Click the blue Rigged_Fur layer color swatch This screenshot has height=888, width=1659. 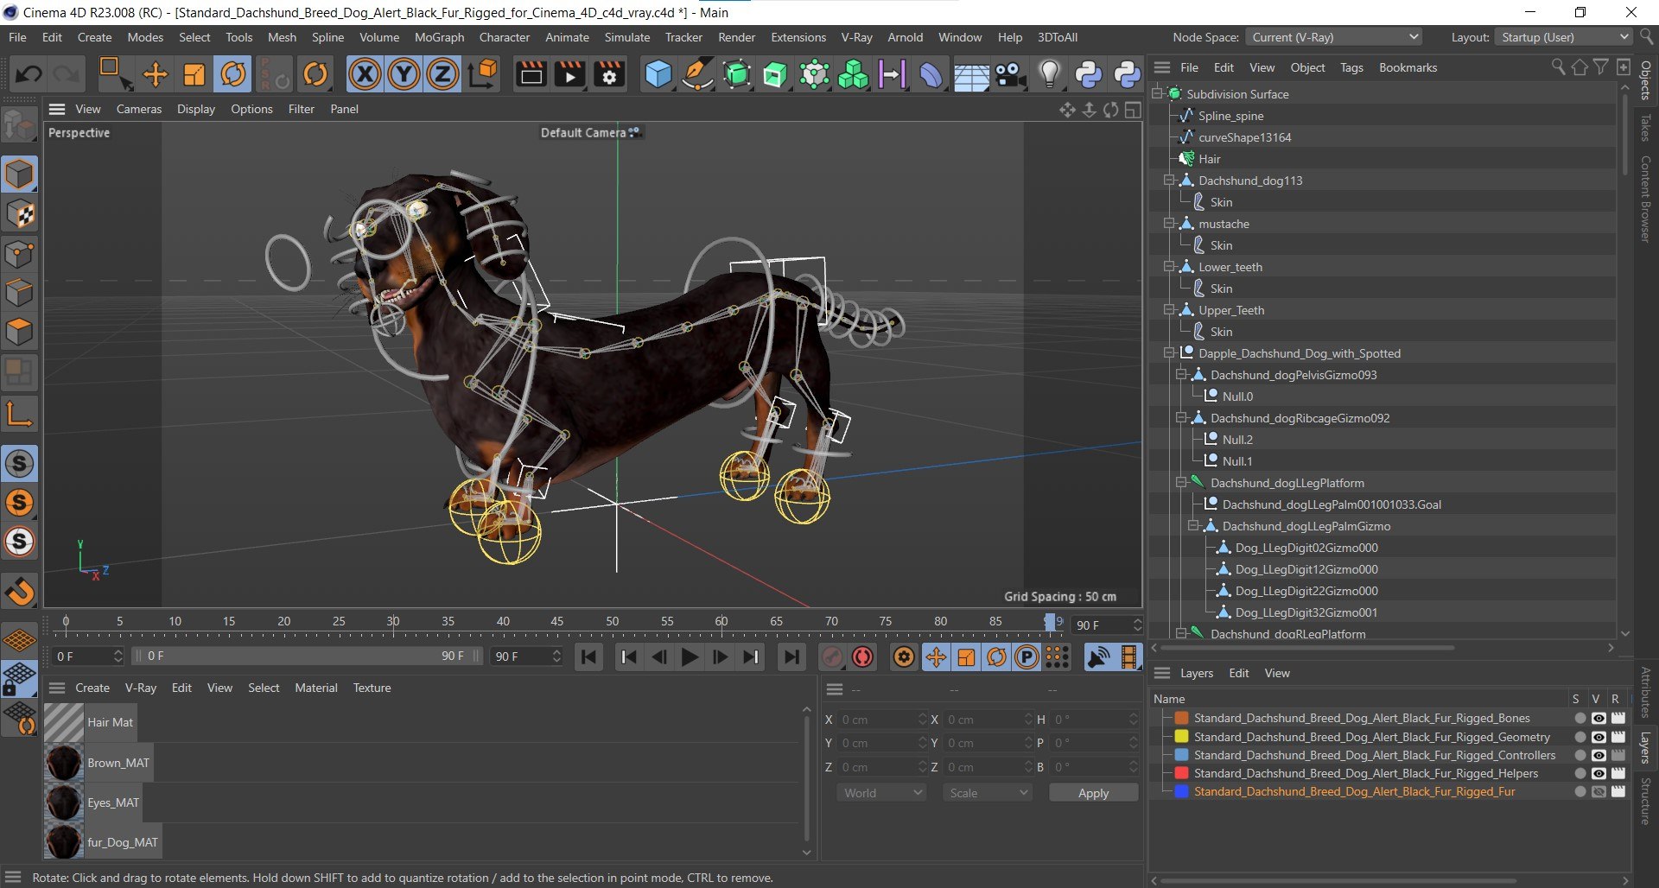coord(1181,791)
